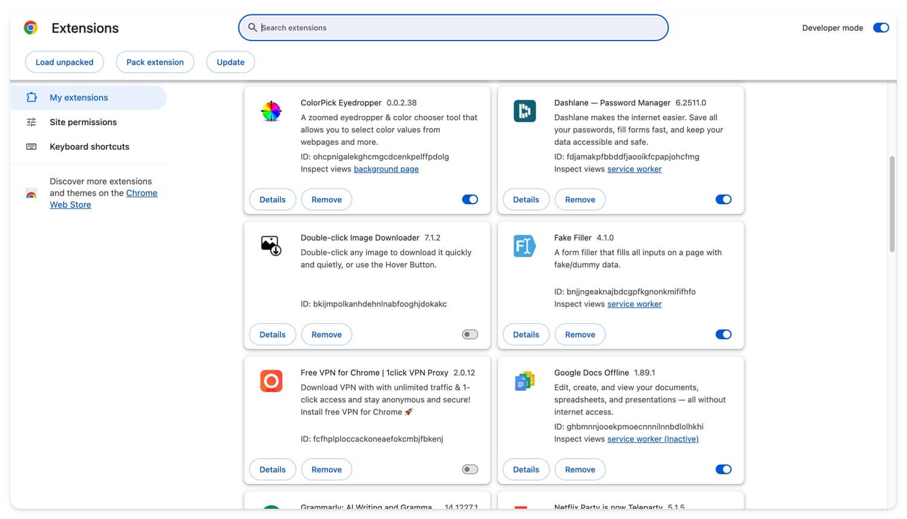Viewport: 907px width, 519px height.
Task: Click the Fake Filler extension icon
Action: (523, 246)
